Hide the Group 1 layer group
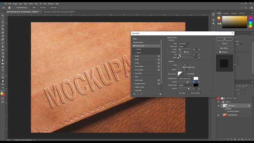 tap(218, 102)
